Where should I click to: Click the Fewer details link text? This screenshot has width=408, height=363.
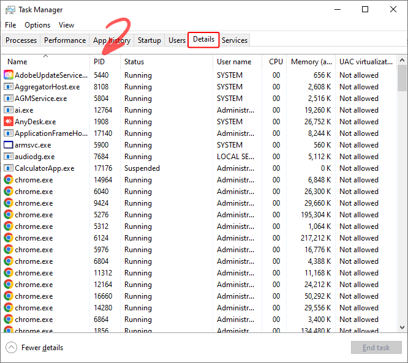click(x=42, y=348)
